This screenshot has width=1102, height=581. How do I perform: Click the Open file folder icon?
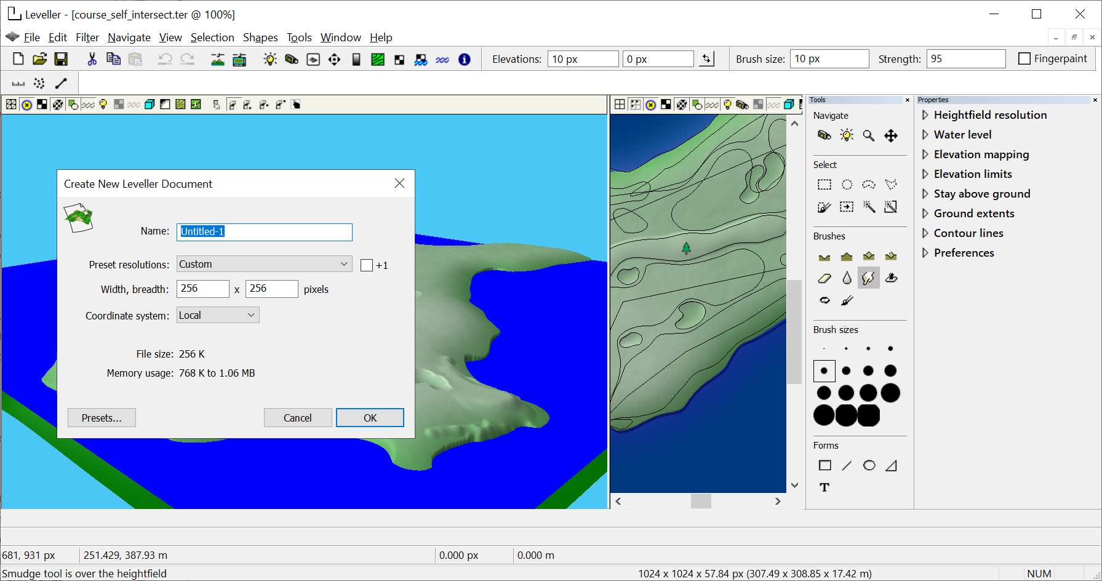coord(39,59)
